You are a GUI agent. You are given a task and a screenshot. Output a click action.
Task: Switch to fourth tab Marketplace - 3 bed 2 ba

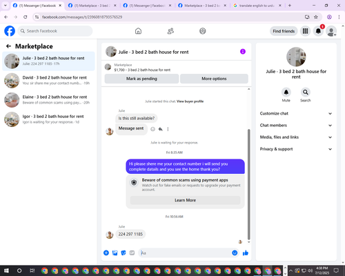click(x=202, y=6)
